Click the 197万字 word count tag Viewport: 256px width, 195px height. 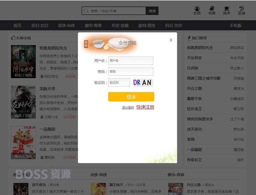tap(69, 157)
